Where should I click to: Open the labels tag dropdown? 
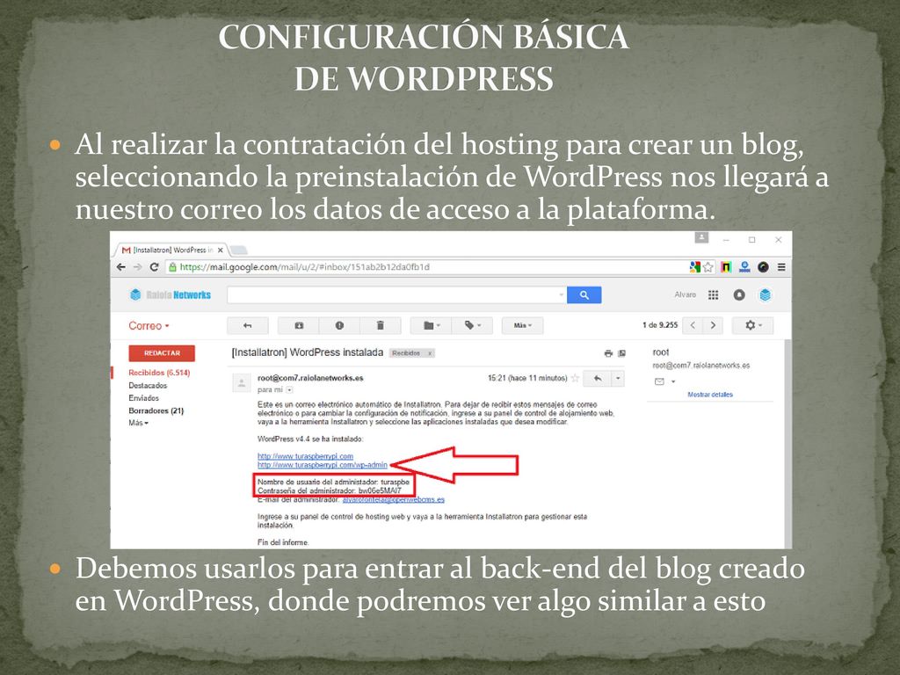pyautogui.click(x=472, y=325)
